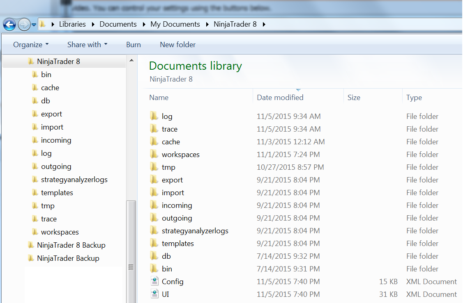
Task: Select the file name UI
Action: tap(165, 294)
